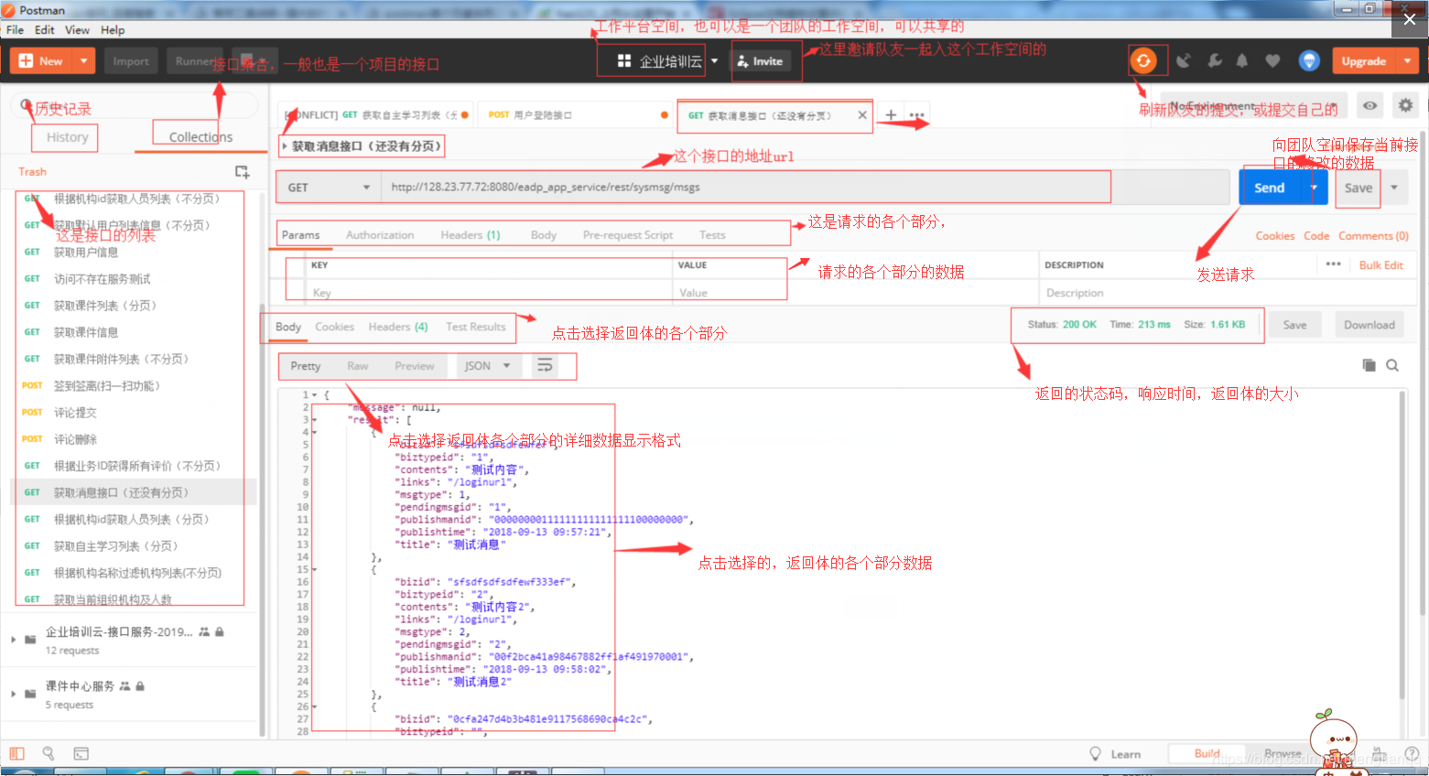Image resolution: width=1429 pixels, height=776 pixels.
Task: Open the request Tests tab
Action: coord(712,235)
